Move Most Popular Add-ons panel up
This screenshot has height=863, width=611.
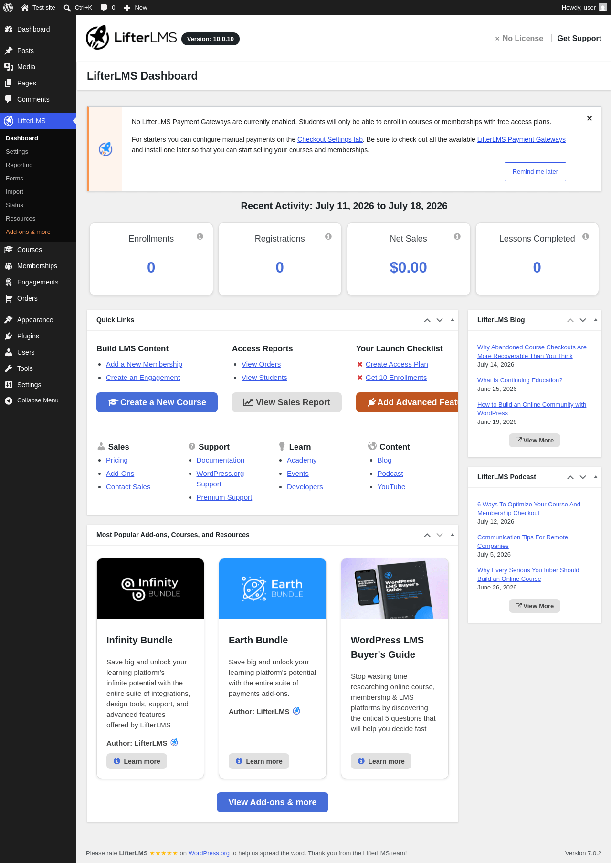pos(427,535)
